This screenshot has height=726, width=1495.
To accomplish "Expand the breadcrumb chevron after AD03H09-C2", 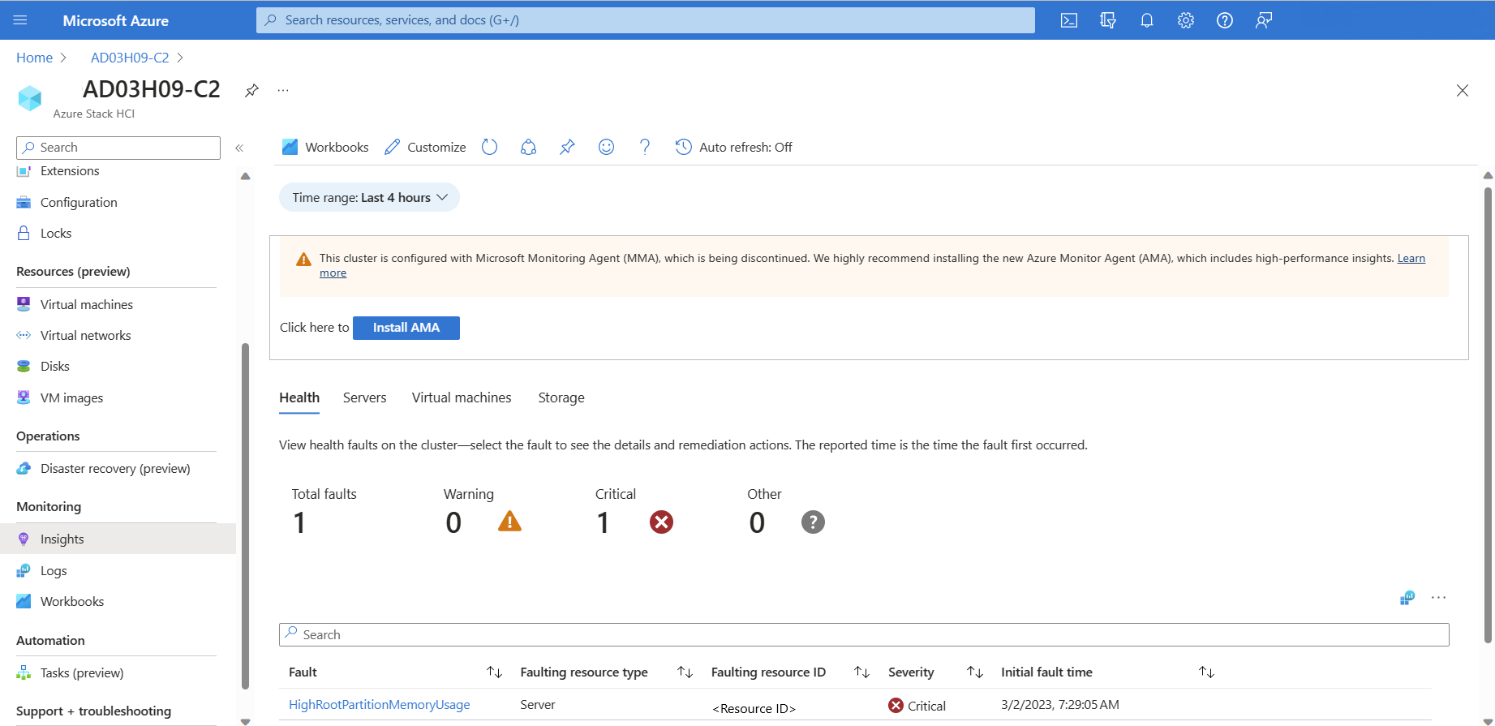I will 180,58.
